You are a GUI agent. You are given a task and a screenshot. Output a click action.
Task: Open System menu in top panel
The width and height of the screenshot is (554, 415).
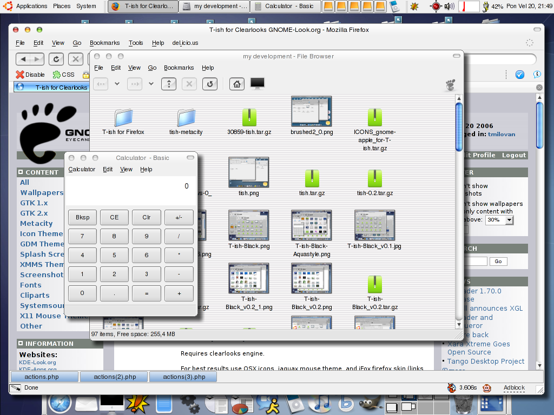coord(86,6)
